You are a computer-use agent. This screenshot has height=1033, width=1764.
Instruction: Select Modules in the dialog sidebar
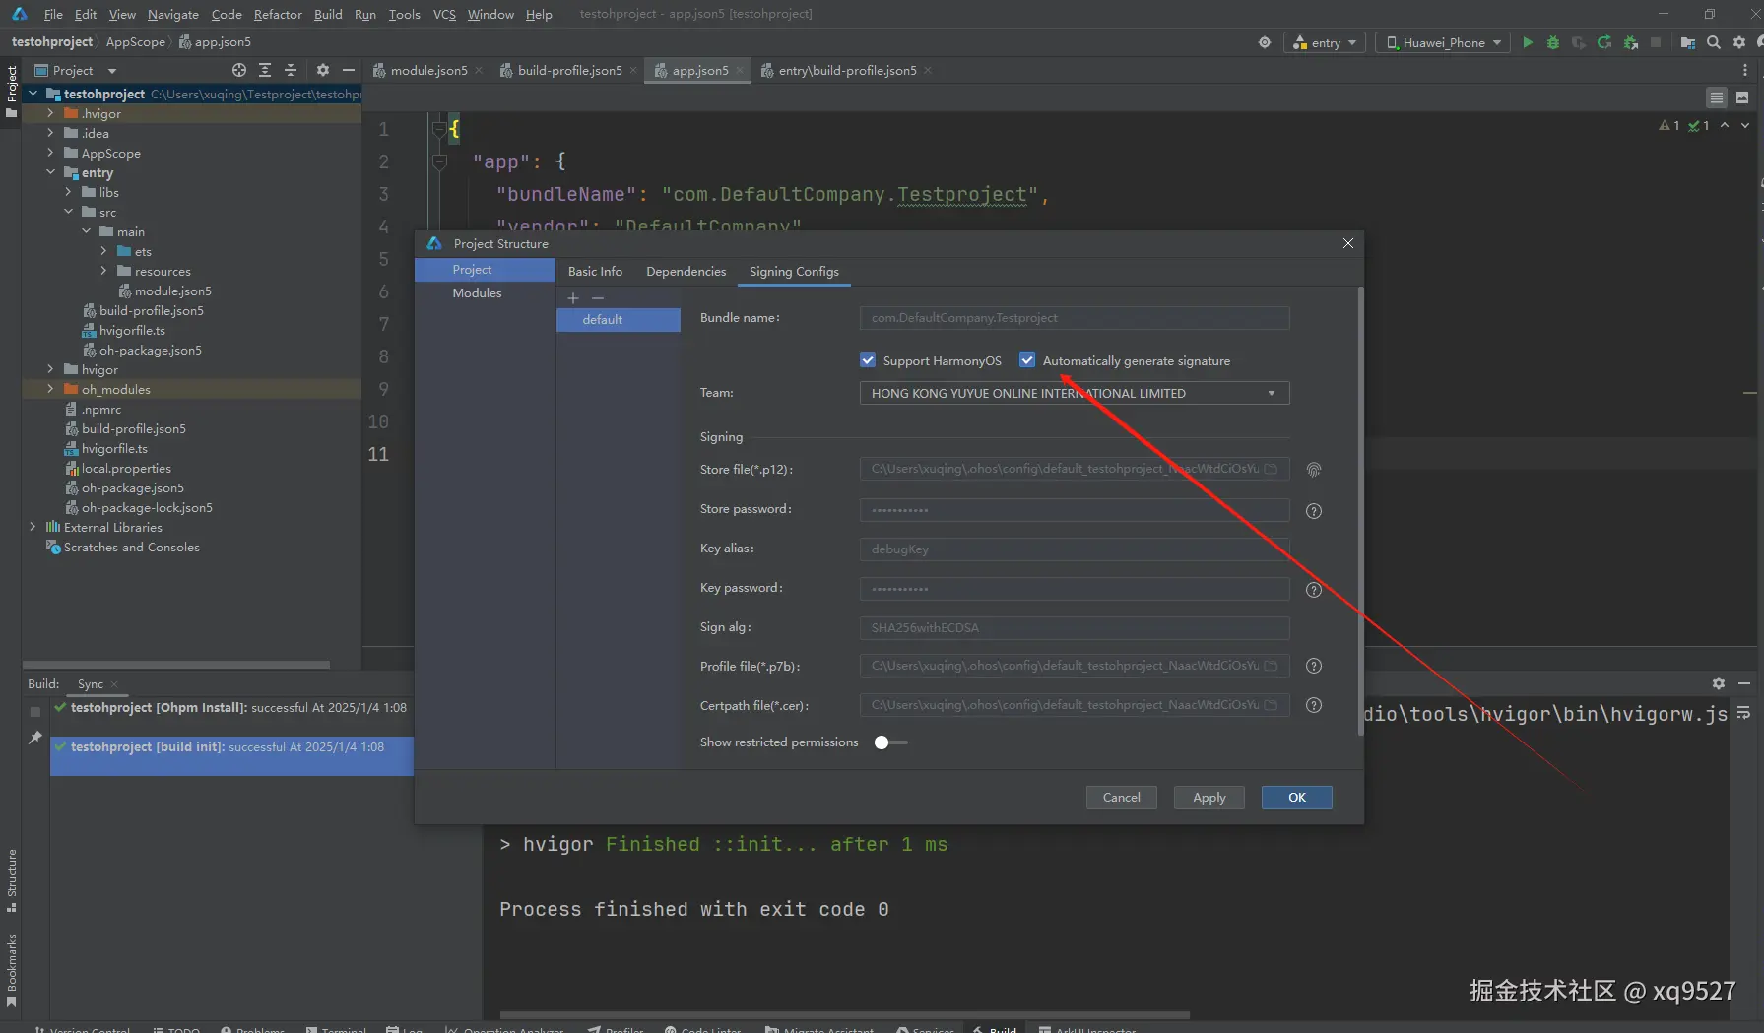[x=477, y=293]
